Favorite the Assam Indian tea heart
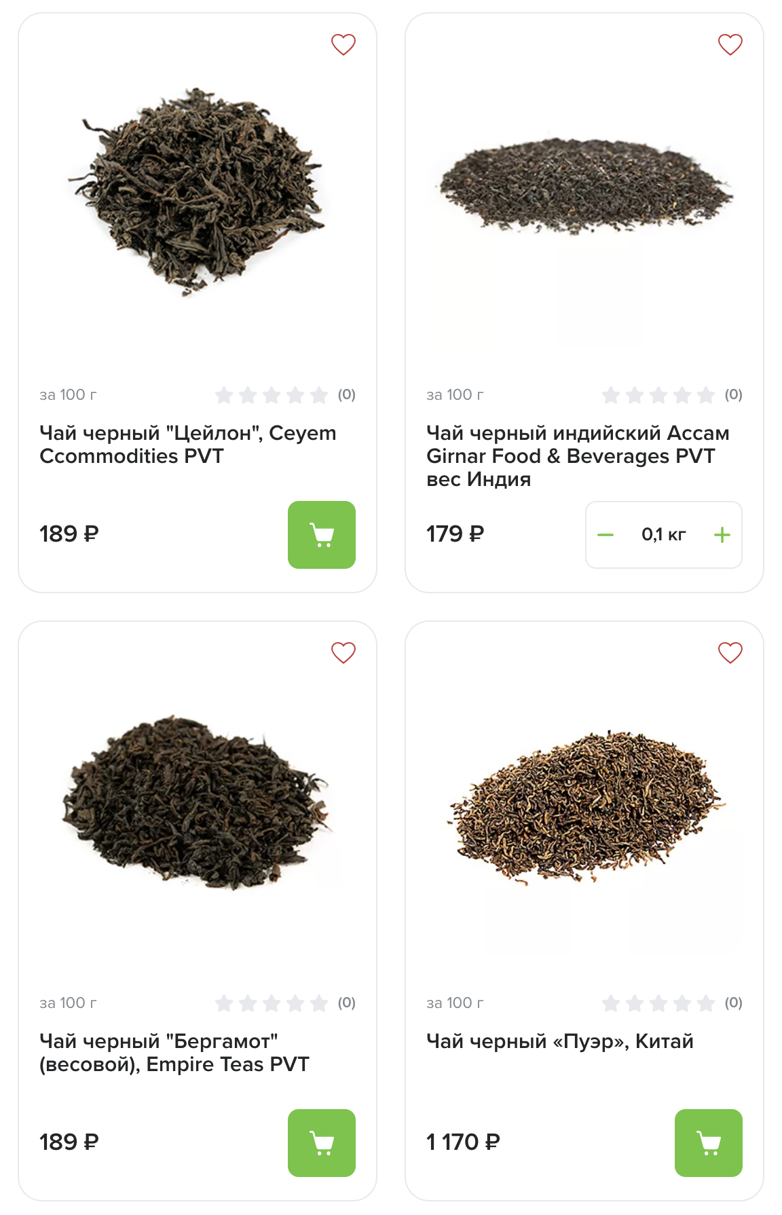This screenshot has height=1215, width=782. point(730,45)
